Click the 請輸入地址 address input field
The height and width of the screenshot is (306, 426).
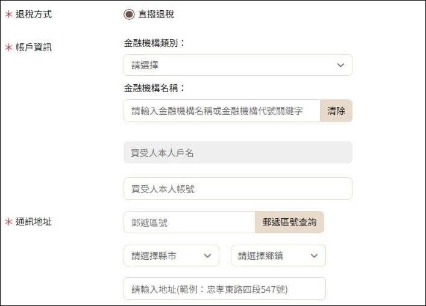click(224, 289)
